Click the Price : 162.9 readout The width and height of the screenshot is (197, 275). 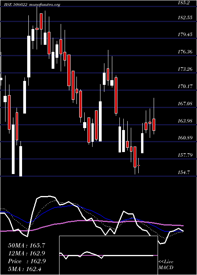[27, 261]
